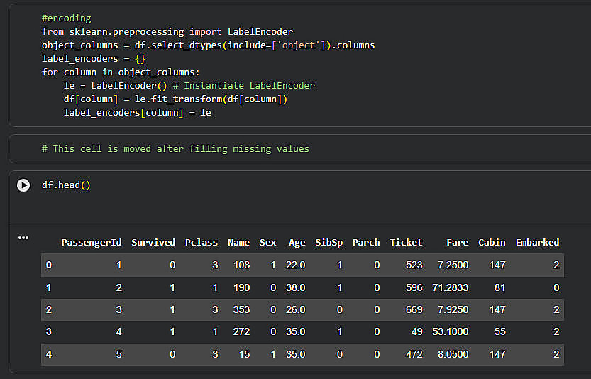
Task: Place cursor on label_encoders = {} line
Action: 94,58
